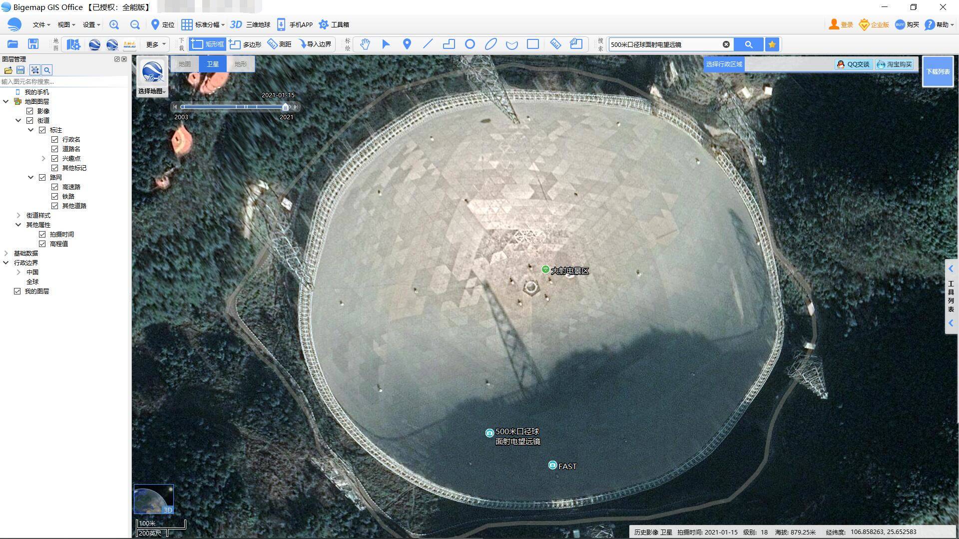The height and width of the screenshot is (539, 959).
Task: Select the location pin marker tool
Action: (x=407, y=44)
